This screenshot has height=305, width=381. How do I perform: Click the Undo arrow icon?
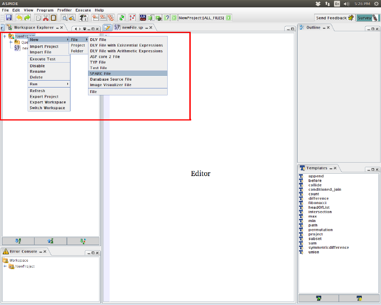pos(19,18)
